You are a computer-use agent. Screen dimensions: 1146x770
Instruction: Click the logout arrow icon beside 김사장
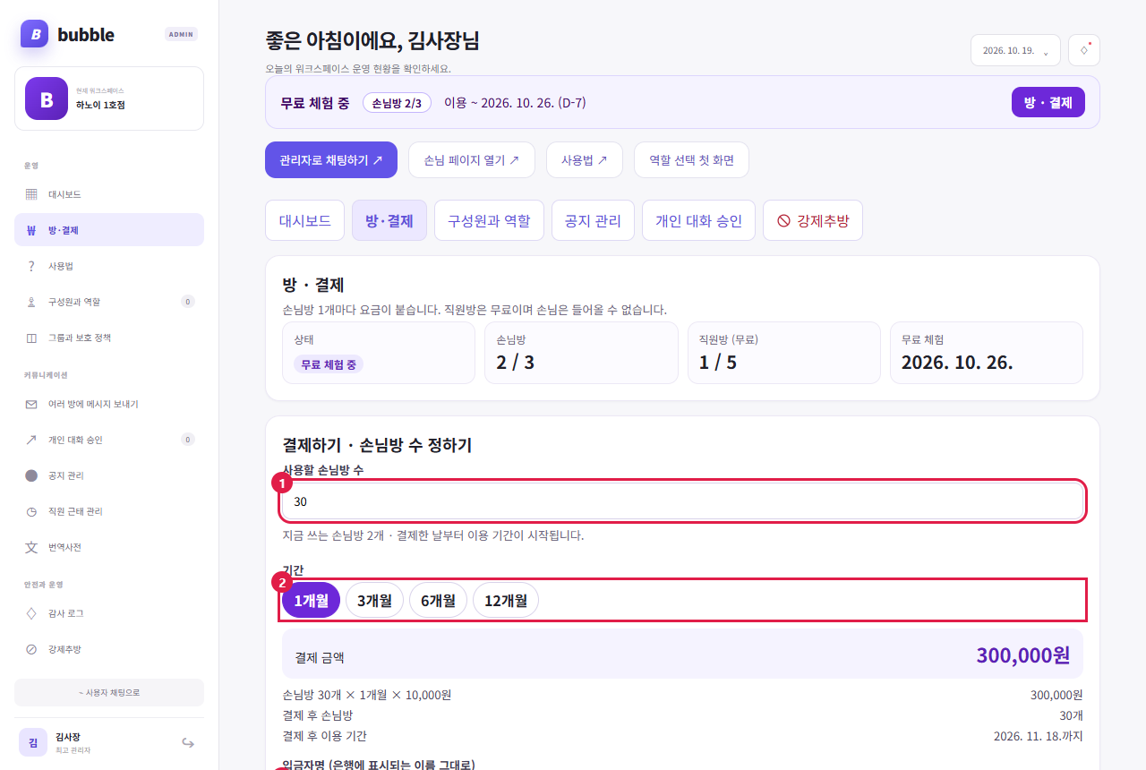188,742
